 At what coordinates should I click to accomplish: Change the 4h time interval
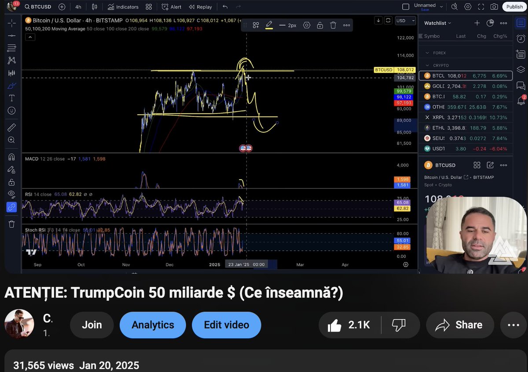(78, 7)
